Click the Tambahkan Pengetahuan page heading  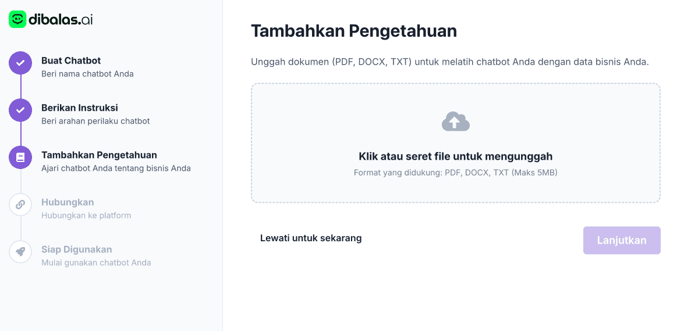[353, 31]
